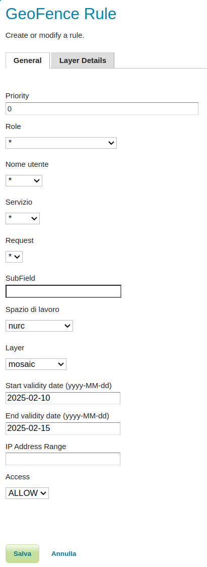Select the General tab

point(28,60)
